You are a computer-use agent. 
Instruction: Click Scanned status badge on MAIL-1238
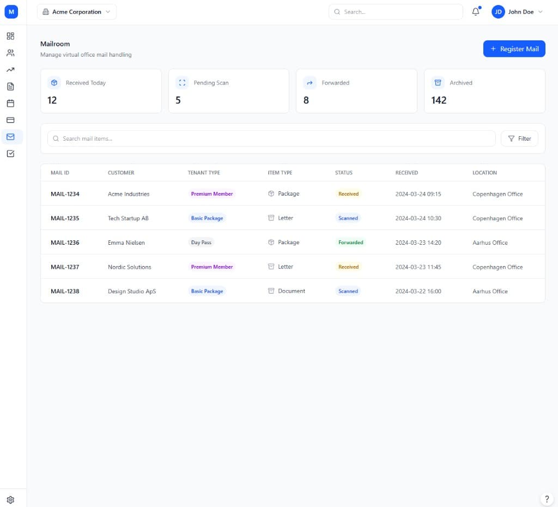[348, 291]
